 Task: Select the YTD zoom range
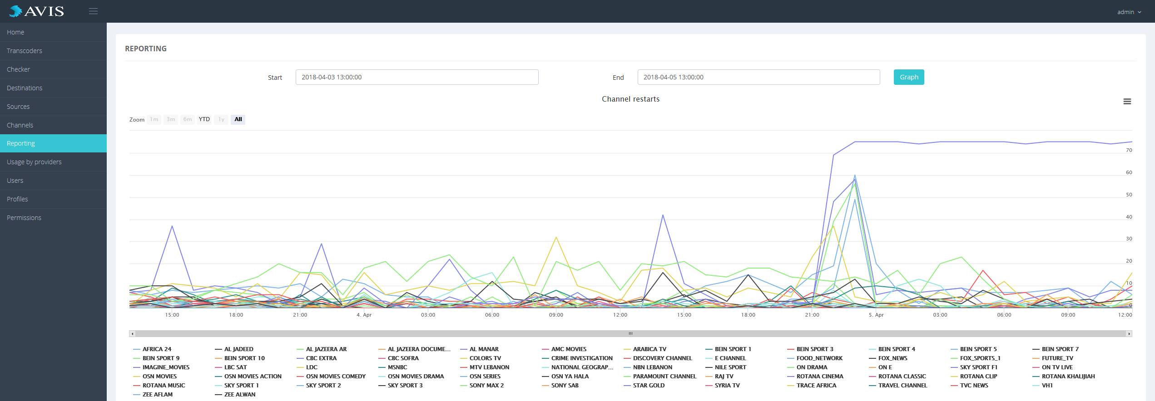pos(204,119)
